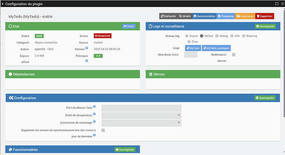The width and height of the screenshot is (285, 155).
Task: Save Logs et surveillance settings
Action: 266,26
